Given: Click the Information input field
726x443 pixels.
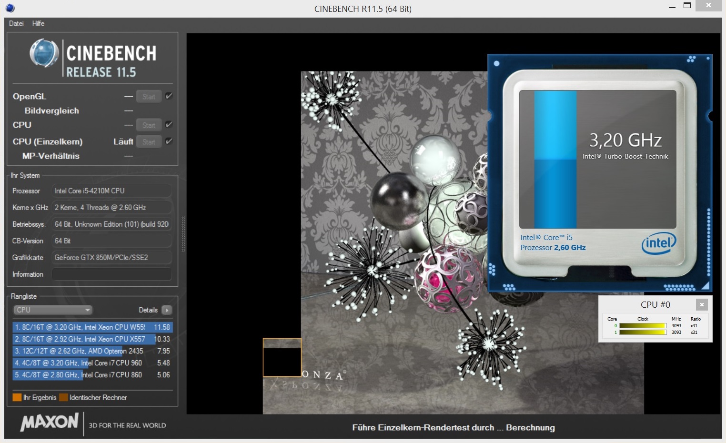Looking at the screenshot, I should tap(111, 274).
